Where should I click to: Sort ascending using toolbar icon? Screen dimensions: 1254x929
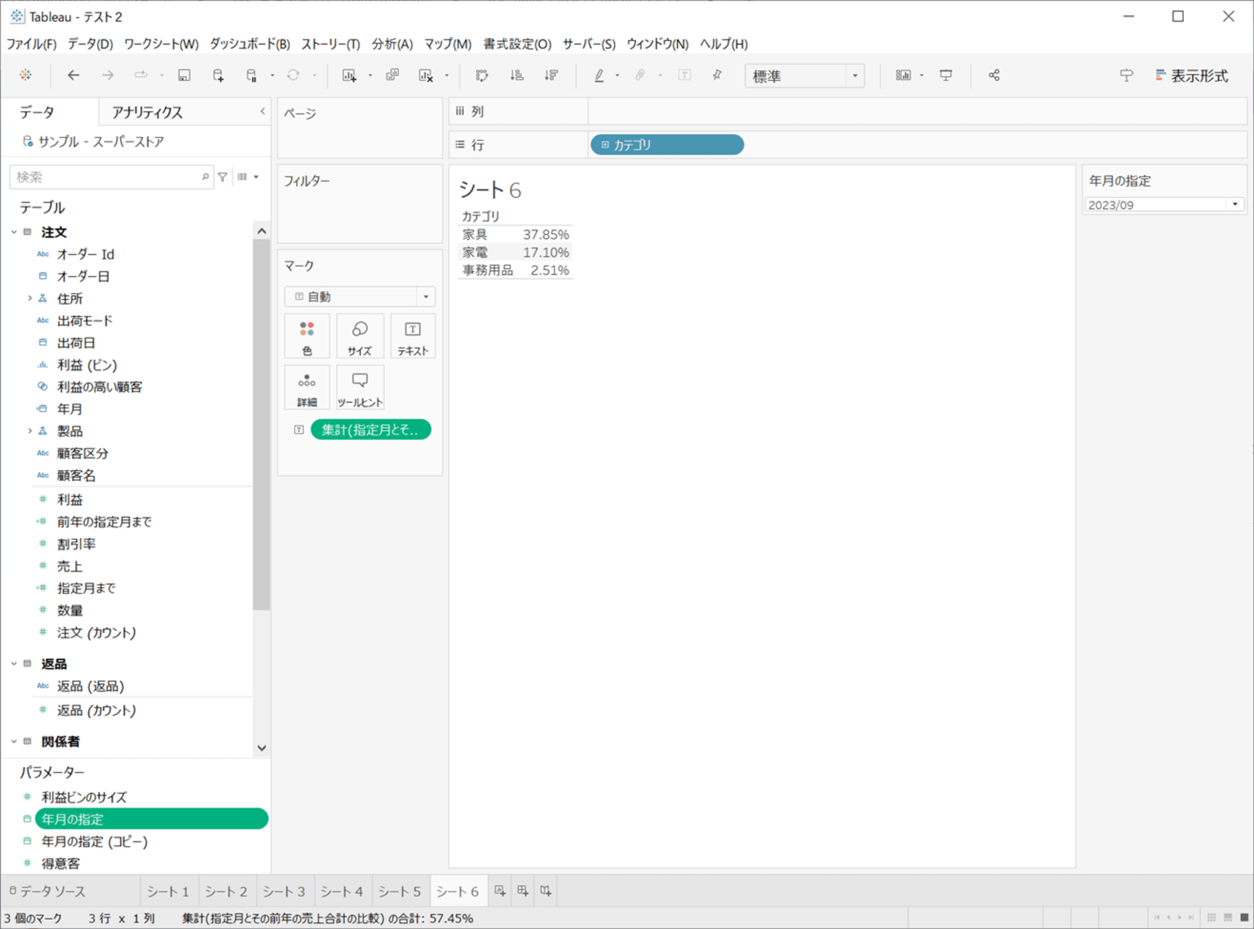517,75
